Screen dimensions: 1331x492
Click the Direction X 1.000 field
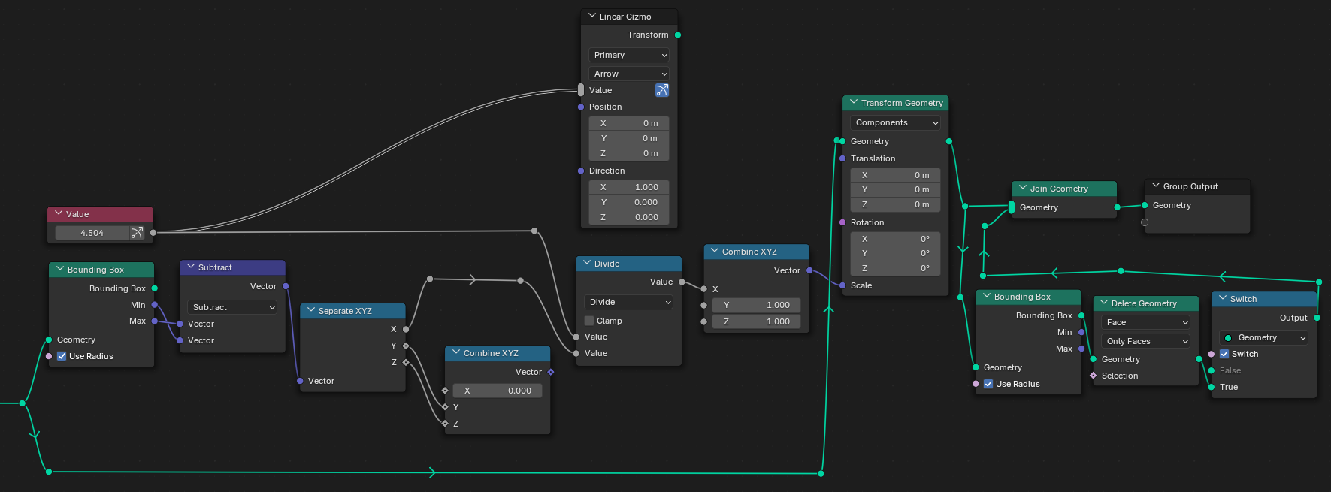[x=629, y=187]
